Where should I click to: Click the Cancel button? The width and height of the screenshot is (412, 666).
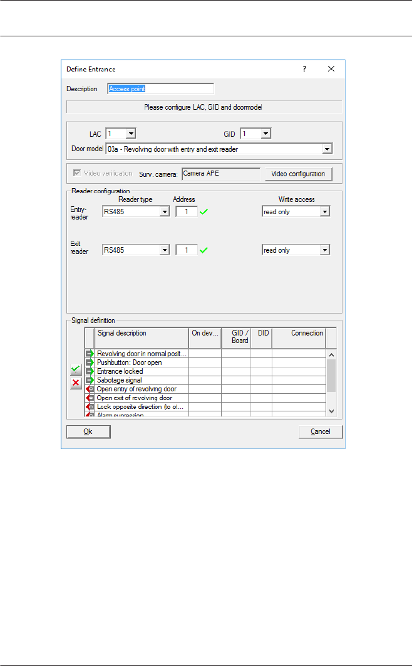(321, 431)
